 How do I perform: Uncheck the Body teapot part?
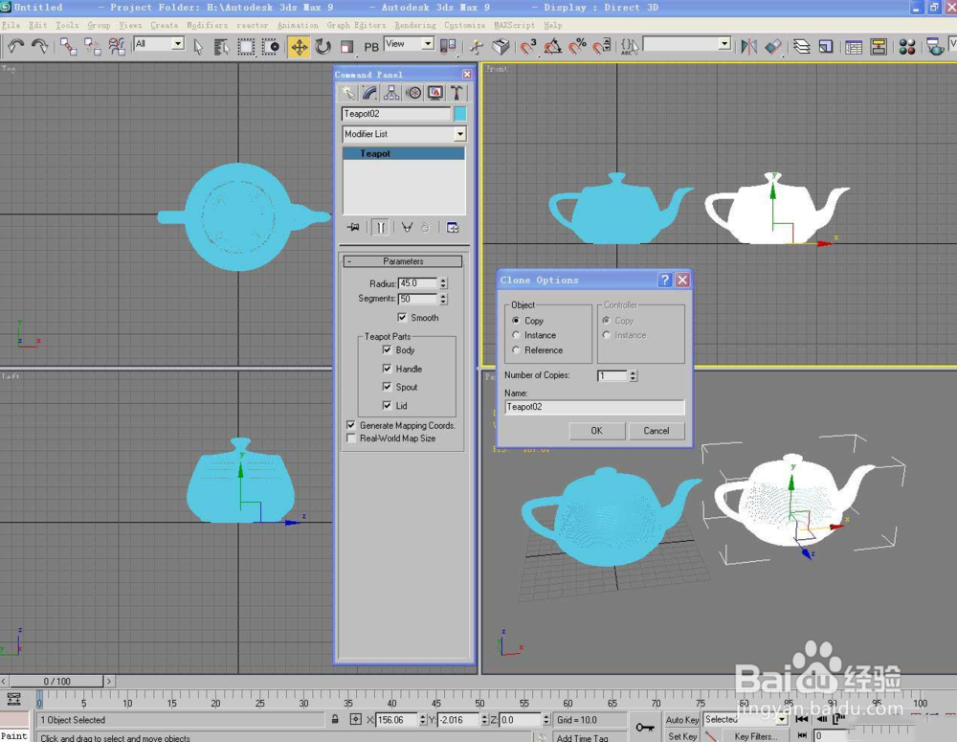click(x=387, y=349)
